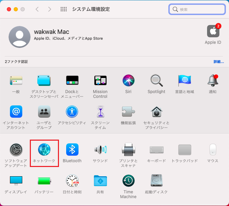Close the システム環境設定 window

coord(9,9)
